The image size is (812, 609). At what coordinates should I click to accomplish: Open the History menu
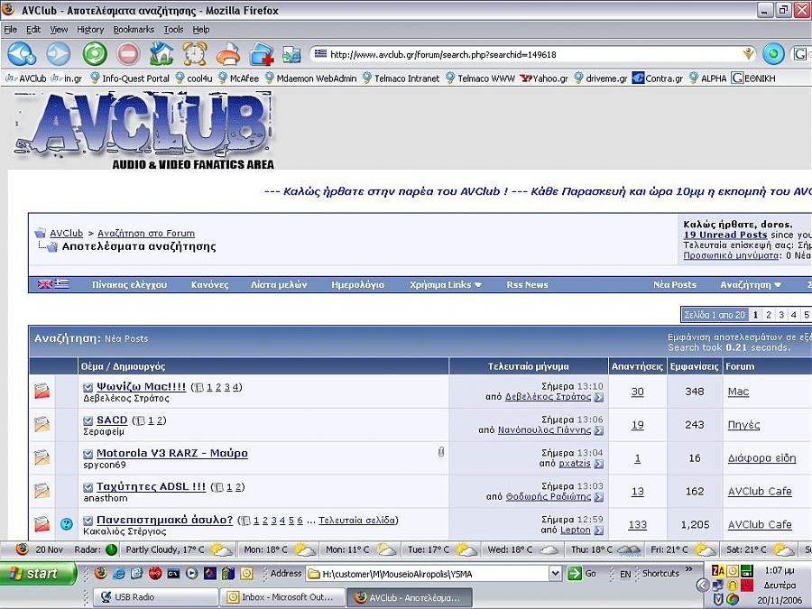coord(90,30)
